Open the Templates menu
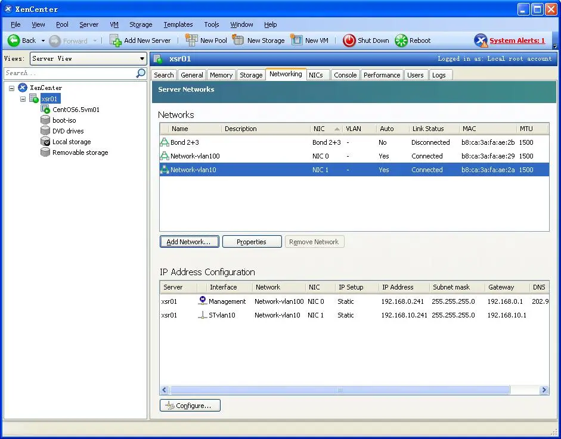The width and height of the screenshot is (561, 439). click(178, 24)
